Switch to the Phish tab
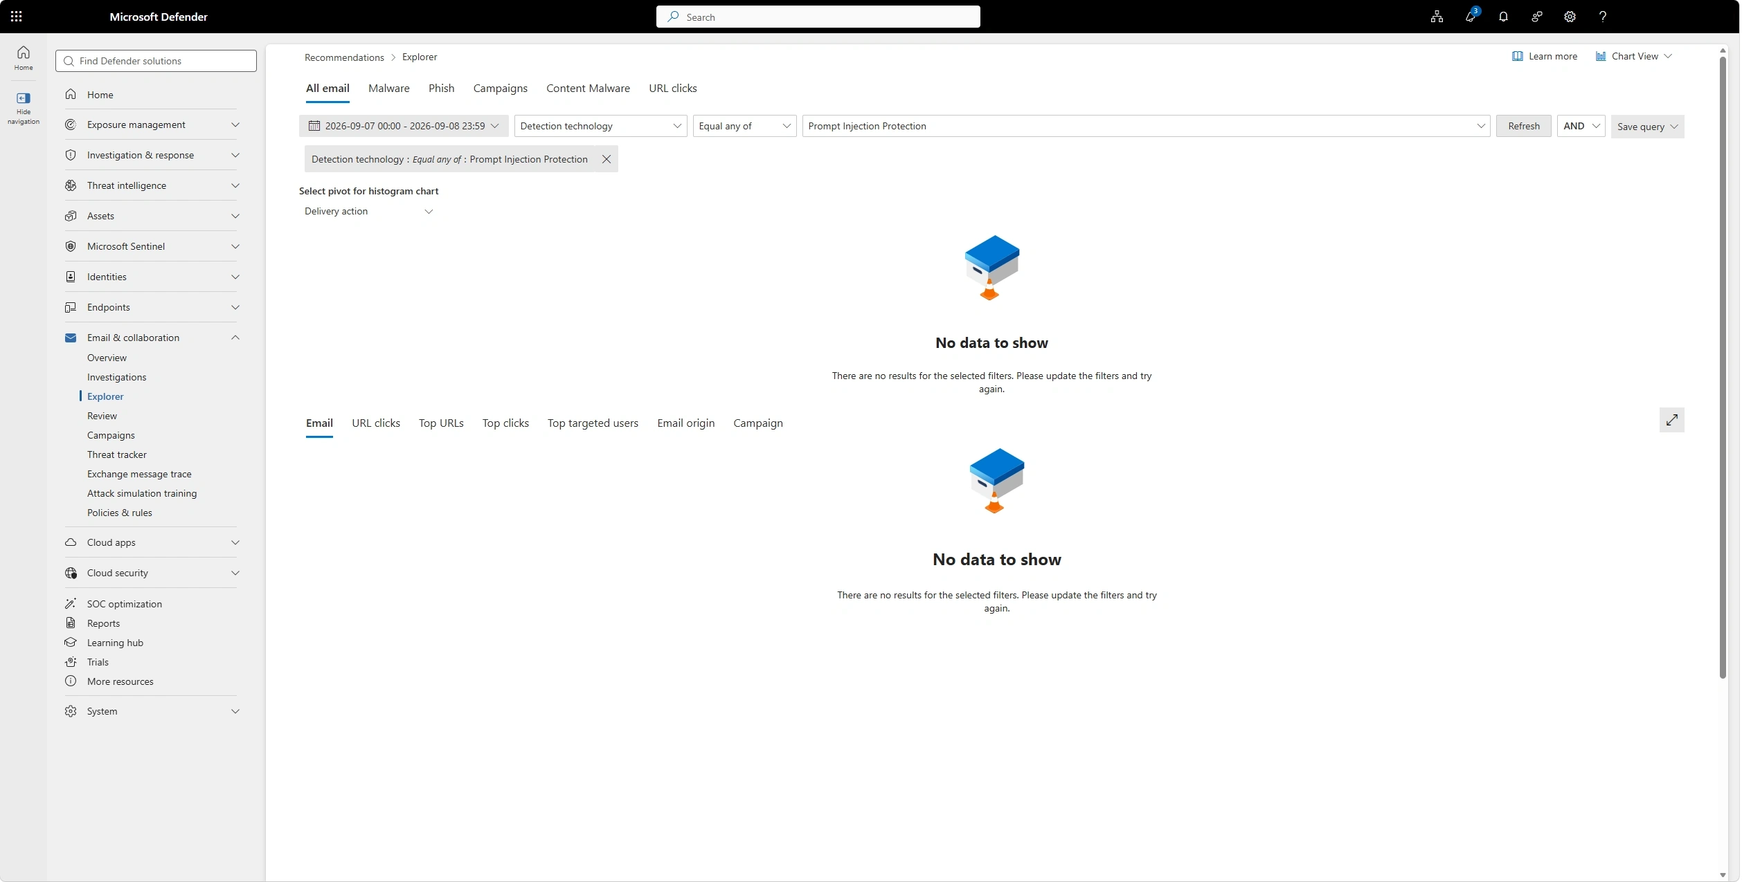 (441, 89)
